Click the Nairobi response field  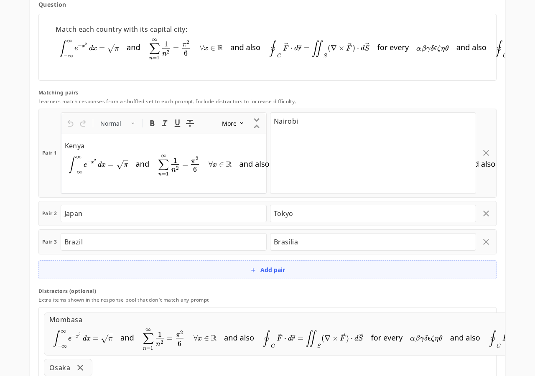(373, 153)
